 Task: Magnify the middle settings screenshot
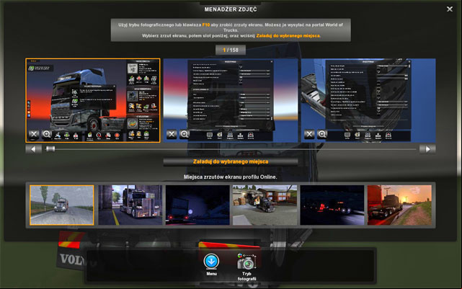click(185, 134)
